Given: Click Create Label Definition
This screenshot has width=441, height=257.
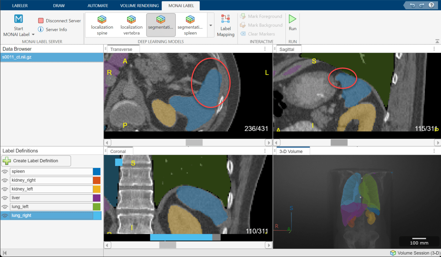Looking at the screenshot, I should click(36, 161).
